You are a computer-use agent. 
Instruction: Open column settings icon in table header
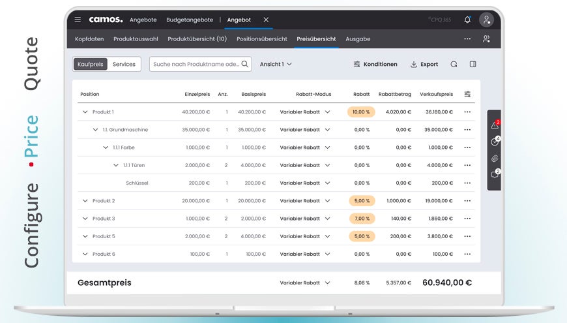click(x=467, y=94)
